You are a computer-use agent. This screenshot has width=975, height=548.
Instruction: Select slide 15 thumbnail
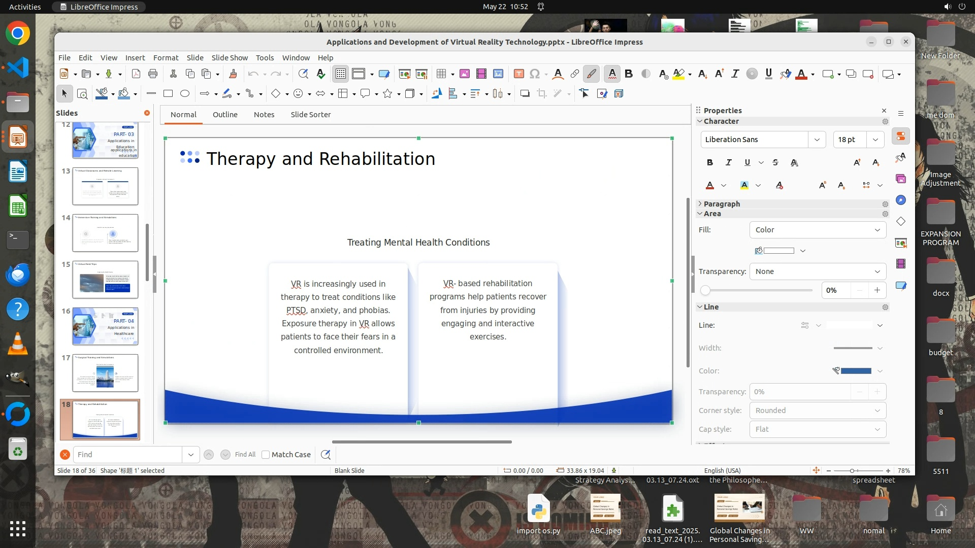105,280
